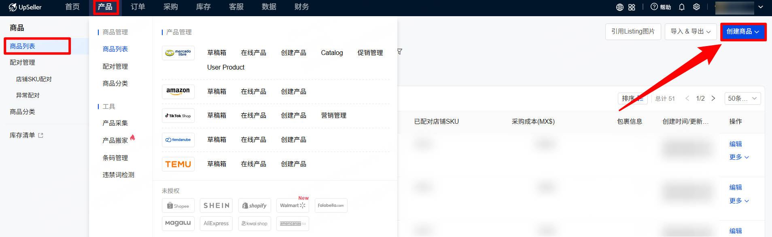Open TEMU 创建产品 link
This screenshot has height=237, width=772.
294,164
